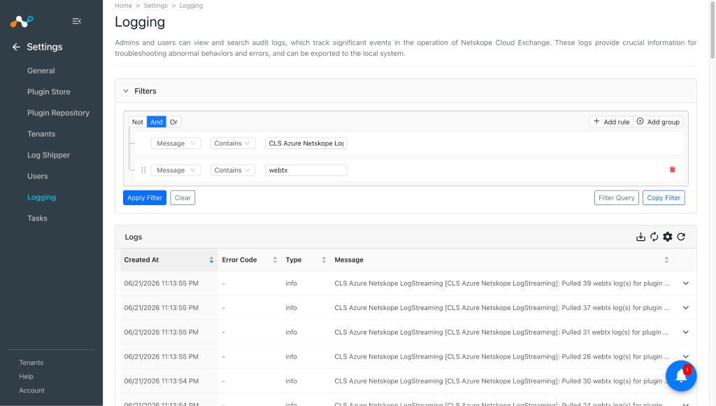716x406 pixels.
Task: Show the Filter Query
Action: pyautogui.click(x=617, y=197)
